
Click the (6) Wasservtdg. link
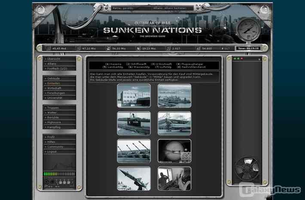(139, 67)
